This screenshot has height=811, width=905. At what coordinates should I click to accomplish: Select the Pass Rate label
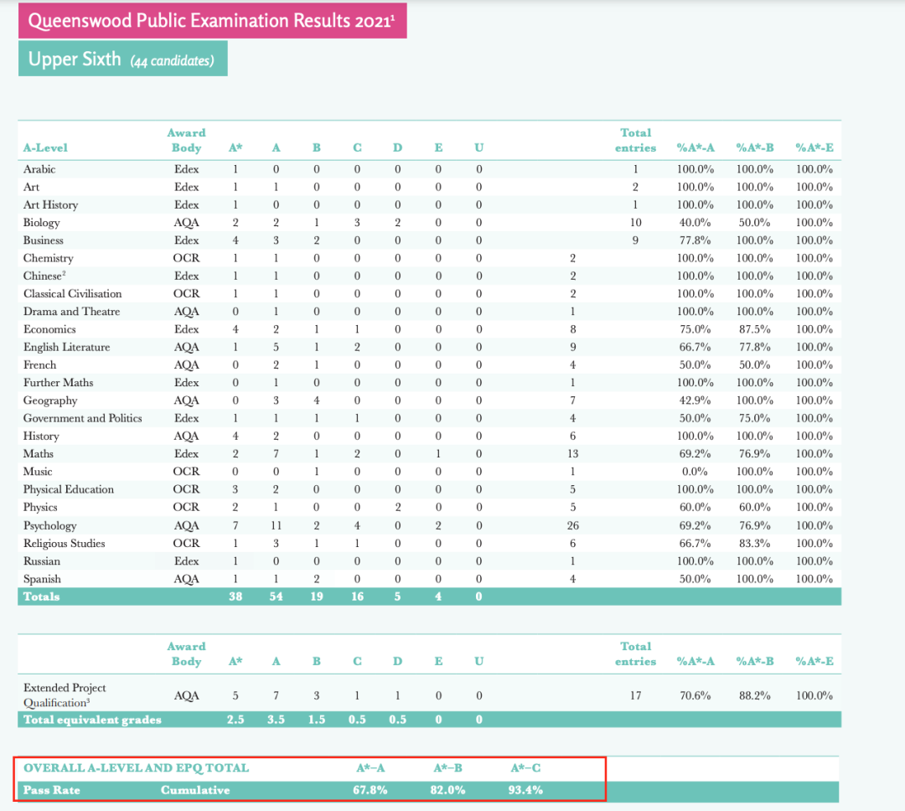(51, 790)
